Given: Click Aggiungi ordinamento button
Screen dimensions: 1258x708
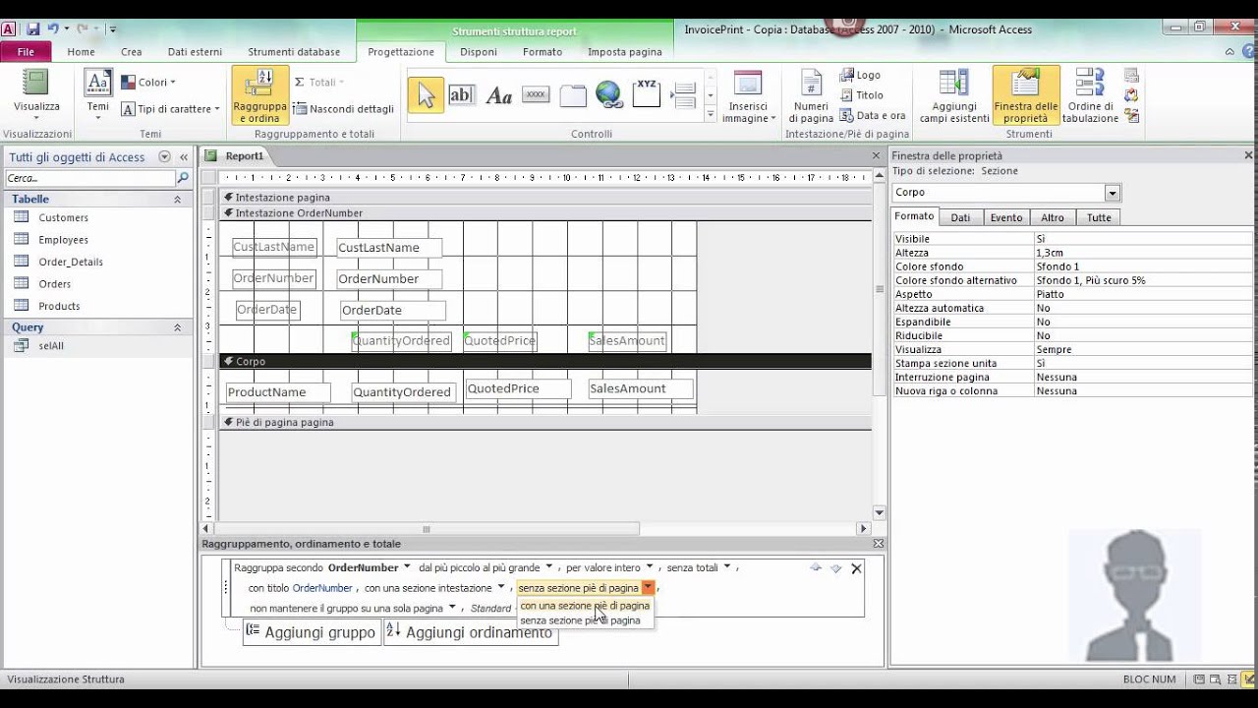Looking at the screenshot, I should tap(471, 632).
